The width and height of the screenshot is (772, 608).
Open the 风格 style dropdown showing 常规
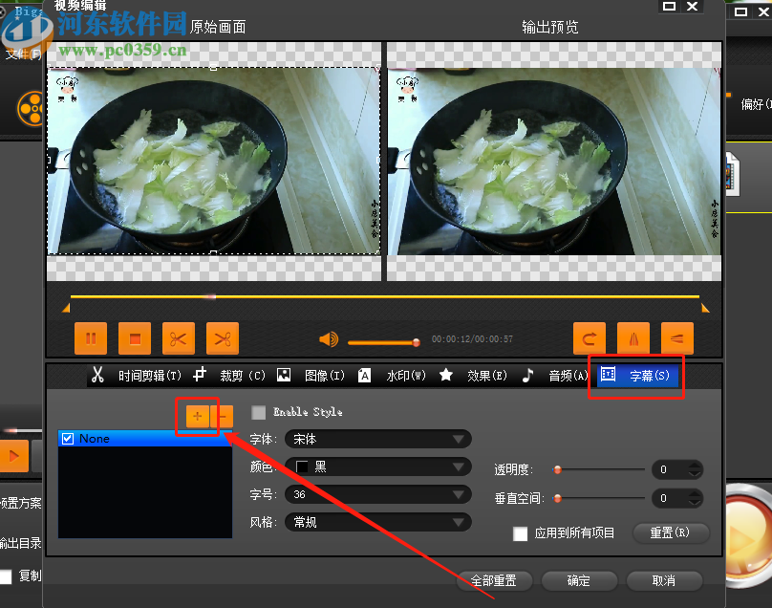[x=377, y=522]
